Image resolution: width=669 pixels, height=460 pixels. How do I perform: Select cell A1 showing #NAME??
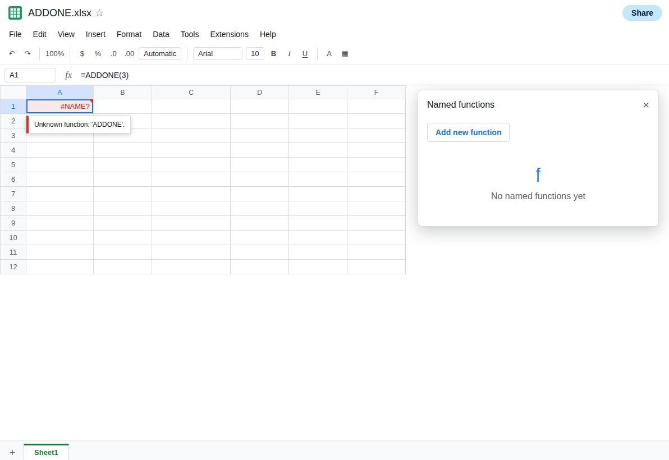point(59,107)
